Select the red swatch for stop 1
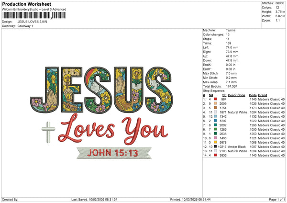287x203 pixels. point(215,99)
